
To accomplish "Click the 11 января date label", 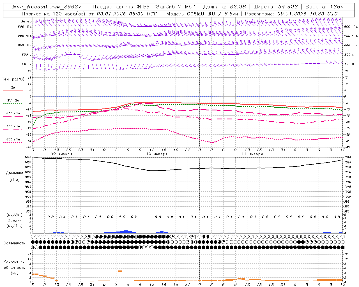I will tap(252, 154).
